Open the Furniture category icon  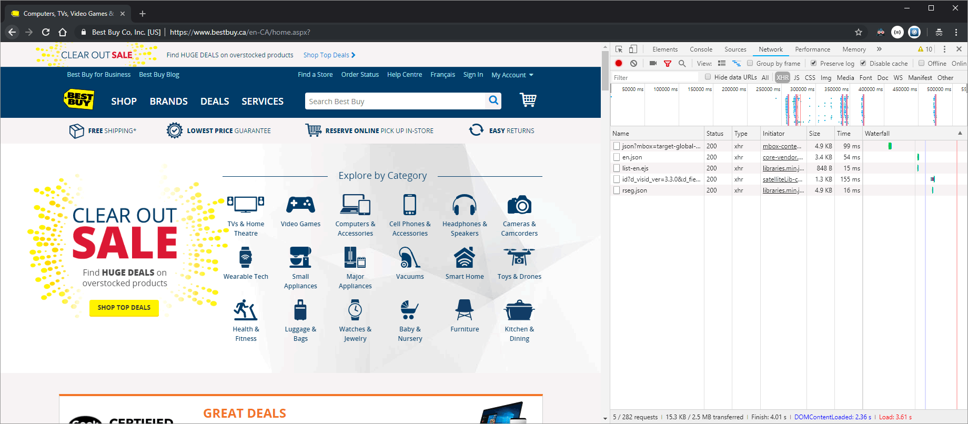pyautogui.click(x=465, y=310)
